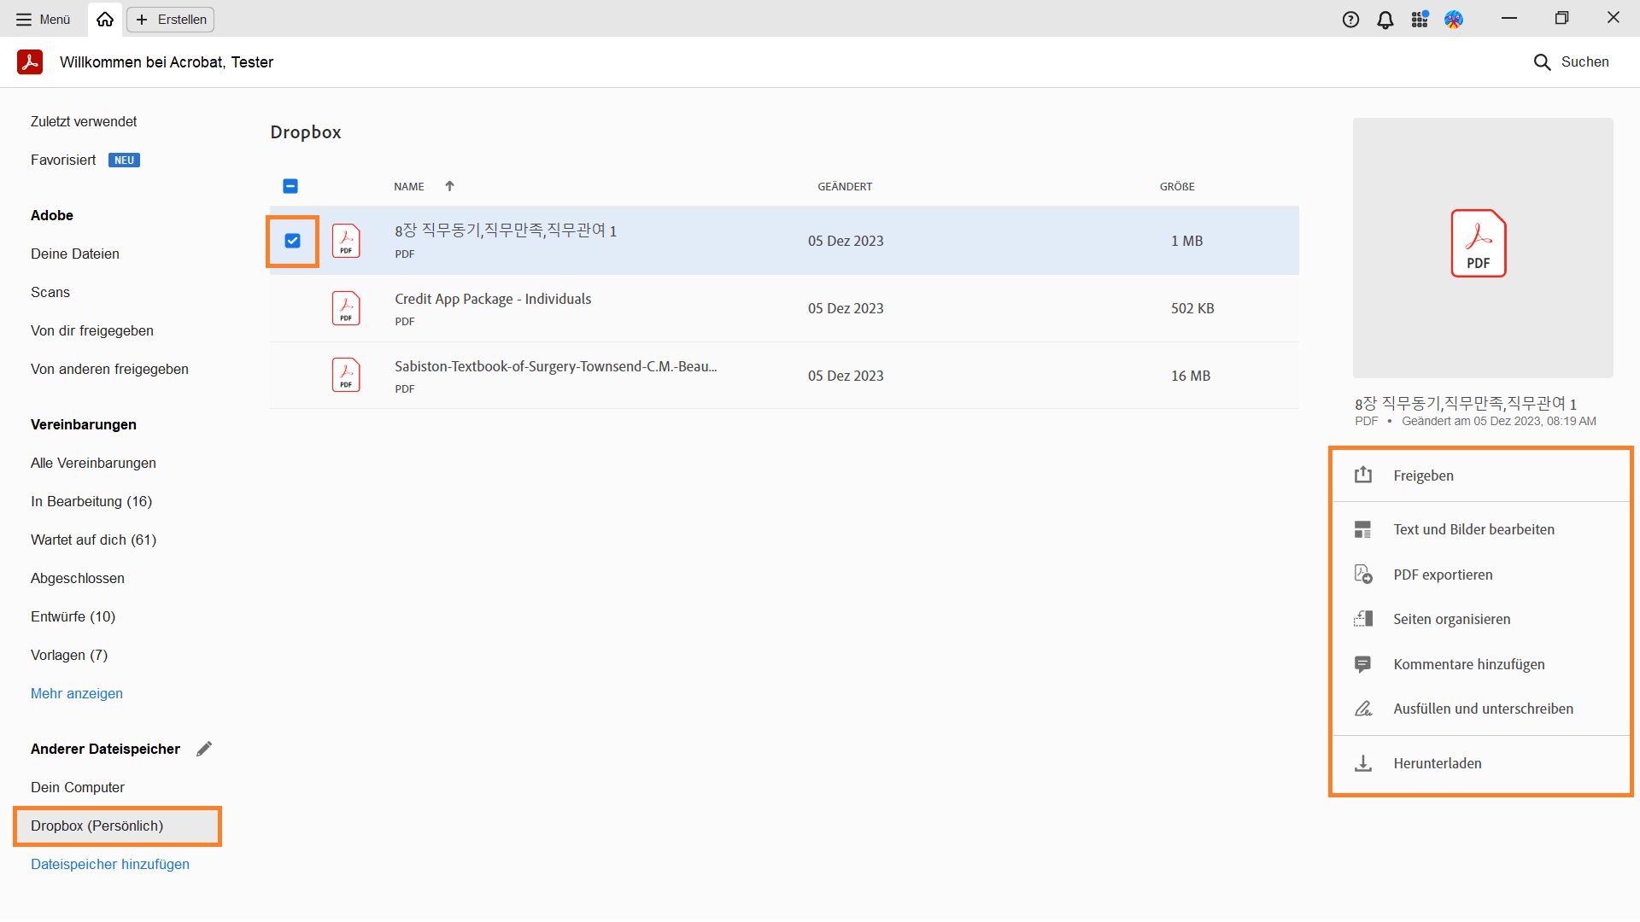Choose PDF exportieren in the right panel
The width and height of the screenshot is (1640, 922).
[1443, 575]
